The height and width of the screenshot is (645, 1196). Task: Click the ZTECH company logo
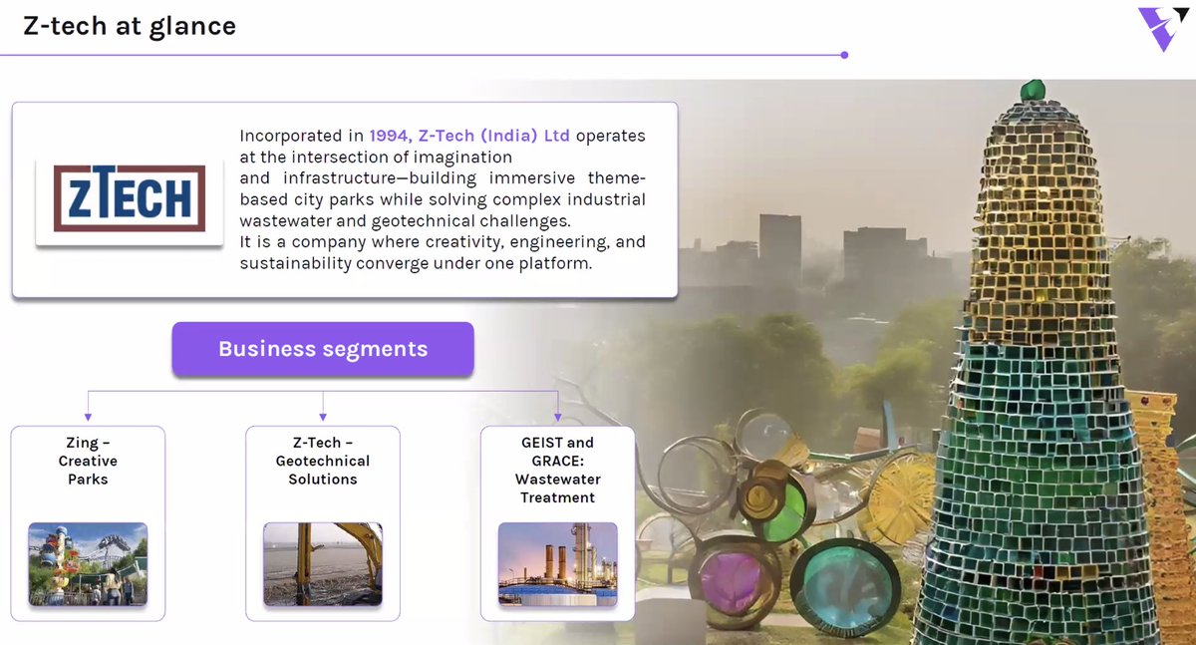point(130,198)
